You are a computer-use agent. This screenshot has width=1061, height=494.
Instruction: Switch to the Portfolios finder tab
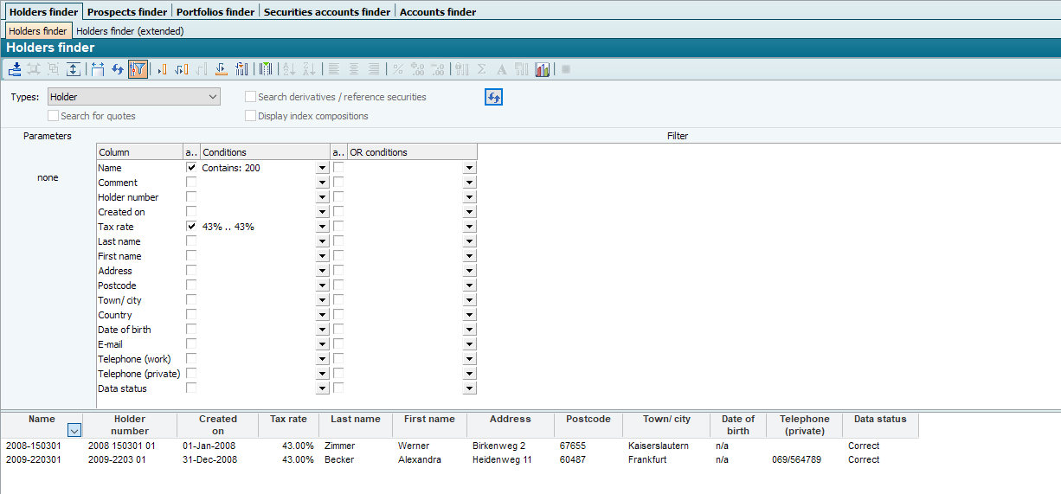[215, 12]
